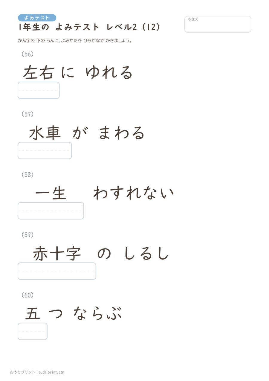The width and height of the screenshot is (269, 381).
Task: Select the answer box under 五
Action: click(33, 331)
